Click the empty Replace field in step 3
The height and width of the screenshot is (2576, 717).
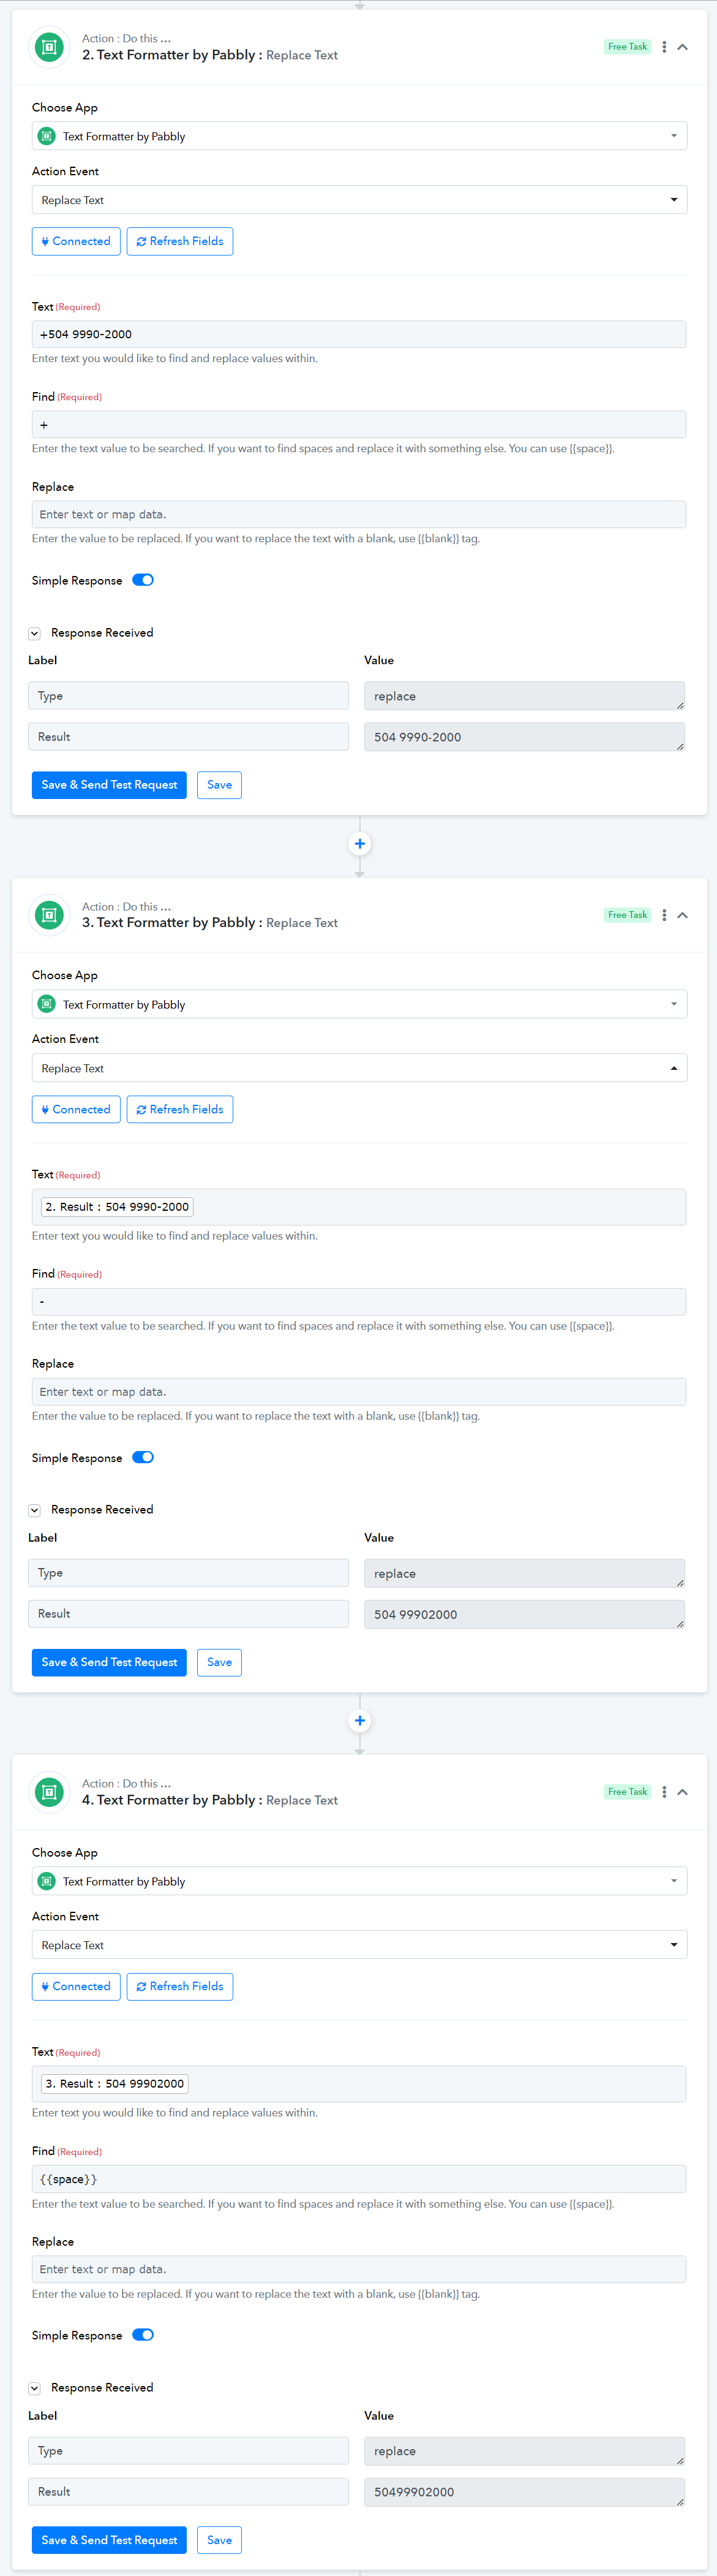coord(359,1392)
